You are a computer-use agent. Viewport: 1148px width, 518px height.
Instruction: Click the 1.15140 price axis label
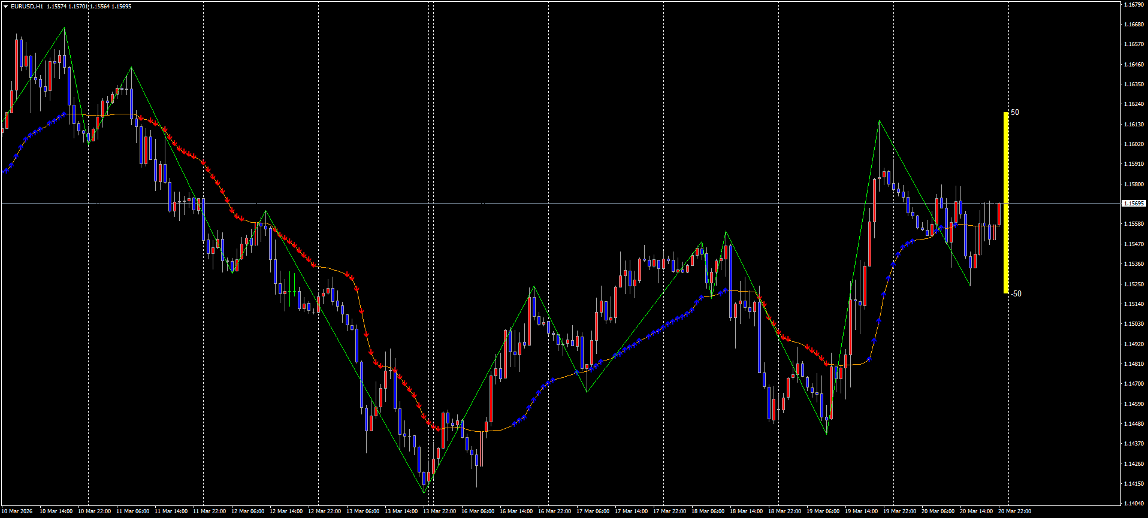coord(1134,304)
